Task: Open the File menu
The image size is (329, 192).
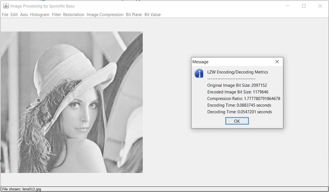Action: click(5, 15)
